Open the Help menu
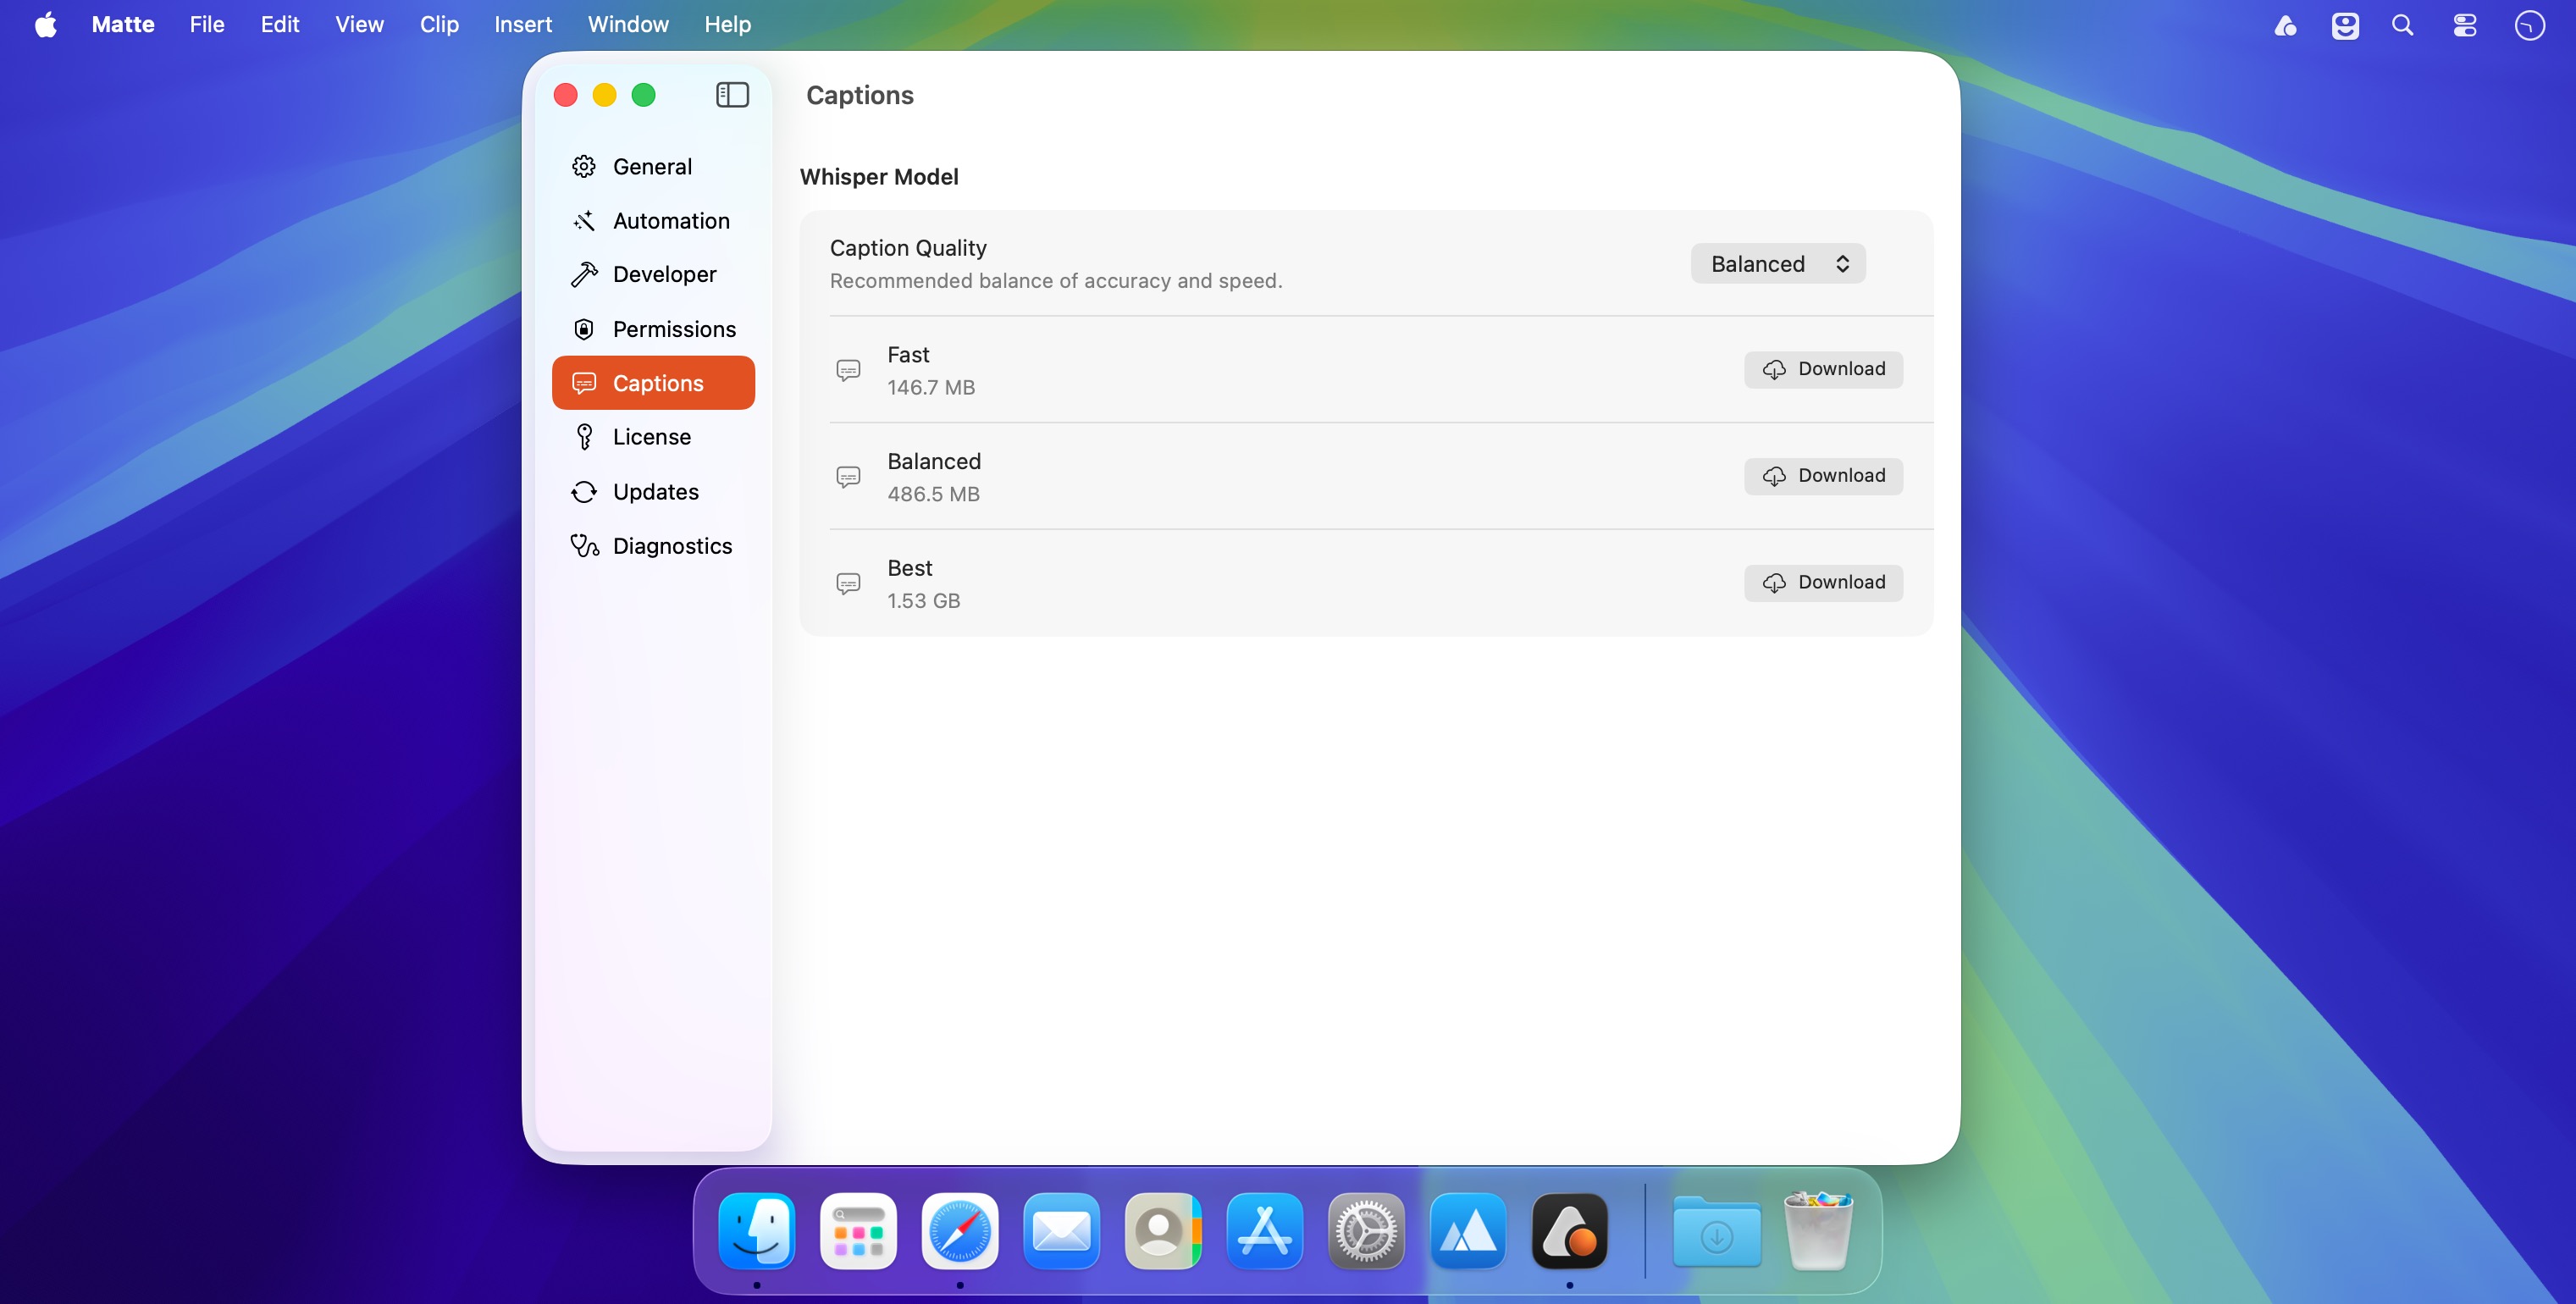 [727, 24]
